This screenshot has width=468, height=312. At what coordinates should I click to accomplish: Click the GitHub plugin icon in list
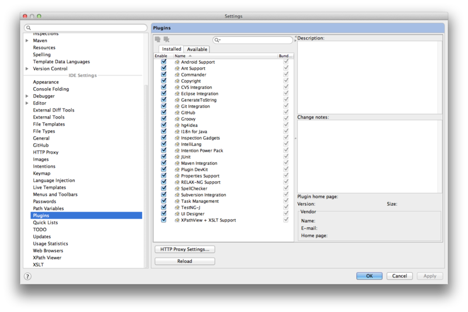[x=177, y=113]
